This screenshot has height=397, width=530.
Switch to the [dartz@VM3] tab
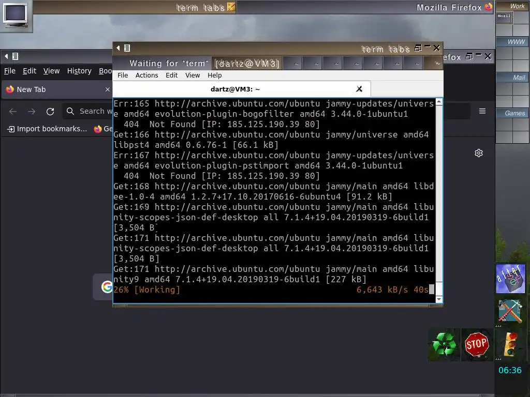click(247, 64)
